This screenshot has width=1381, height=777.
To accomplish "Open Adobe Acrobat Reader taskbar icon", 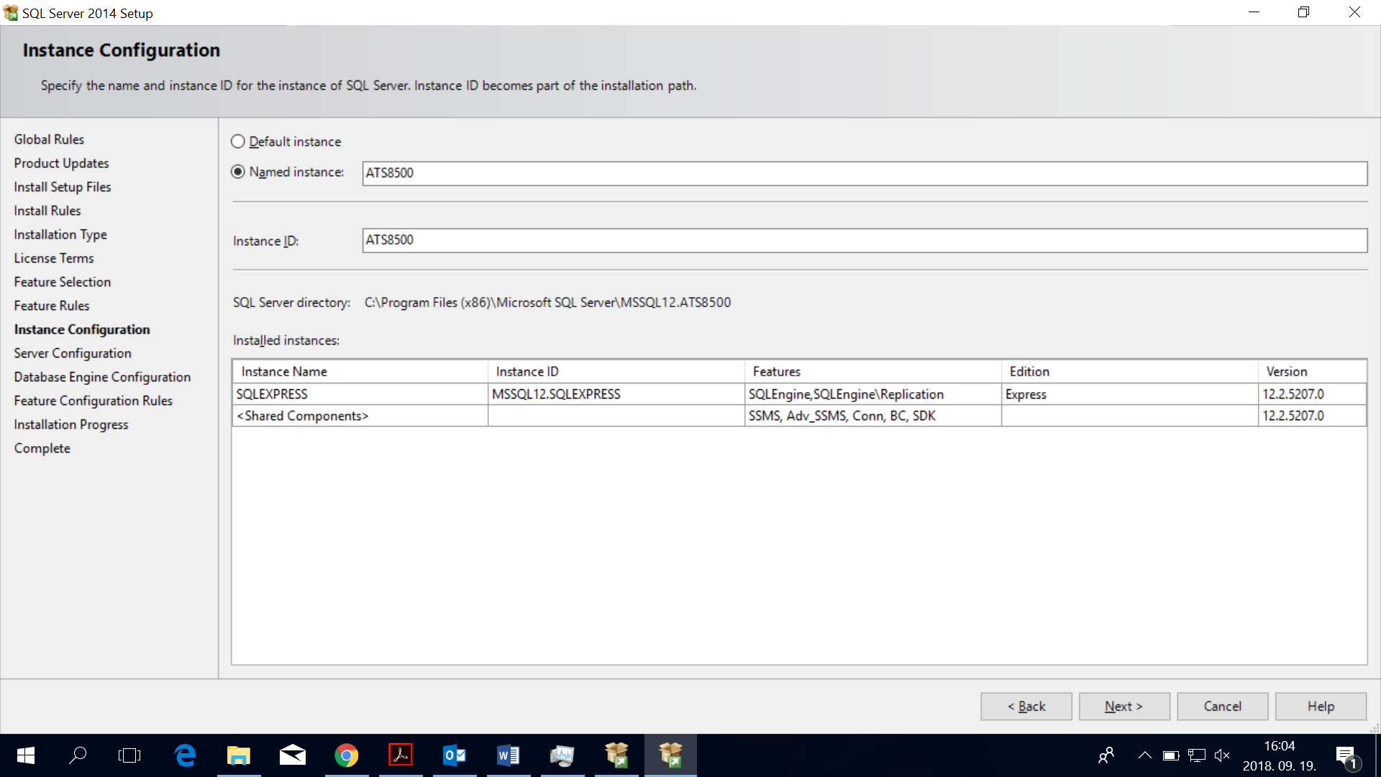I will coord(401,755).
